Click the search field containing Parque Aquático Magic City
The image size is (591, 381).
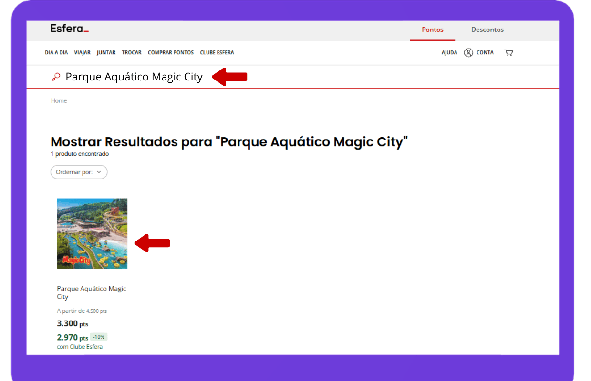pos(134,77)
